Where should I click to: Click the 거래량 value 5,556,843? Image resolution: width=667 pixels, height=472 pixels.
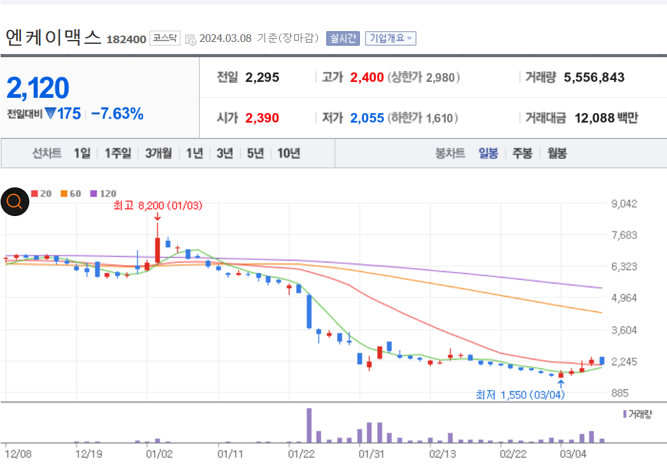tap(594, 78)
